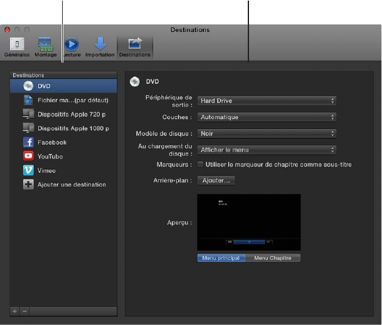Click the Apple 720 p devices icon
The width and height of the screenshot is (382, 325).
(x=28, y=114)
